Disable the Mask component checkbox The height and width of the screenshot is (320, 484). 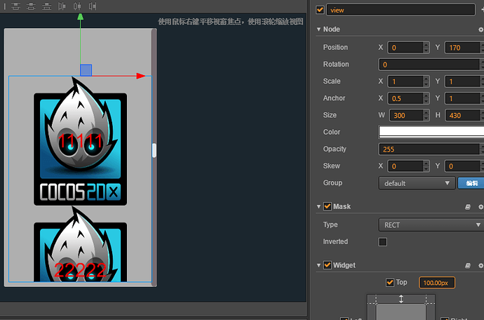(327, 206)
